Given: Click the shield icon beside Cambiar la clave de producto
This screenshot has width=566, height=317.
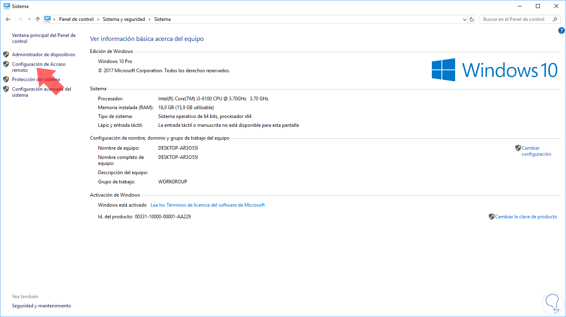Looking at the screenshot, I should [x=491, y=217].
